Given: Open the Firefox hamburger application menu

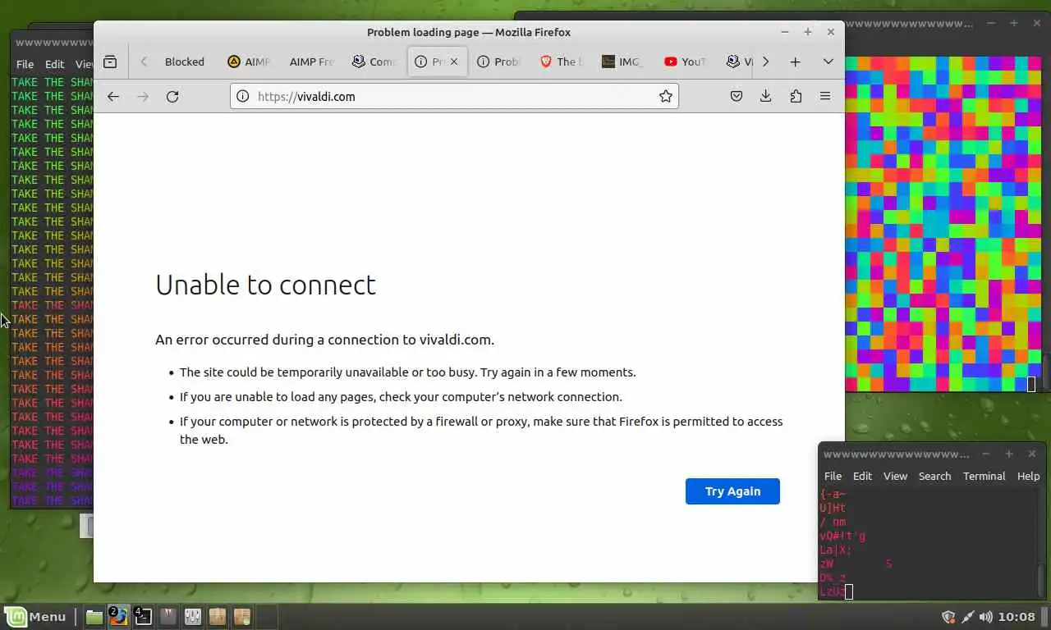Looking at the screenshot, I should tap(825, 96).
